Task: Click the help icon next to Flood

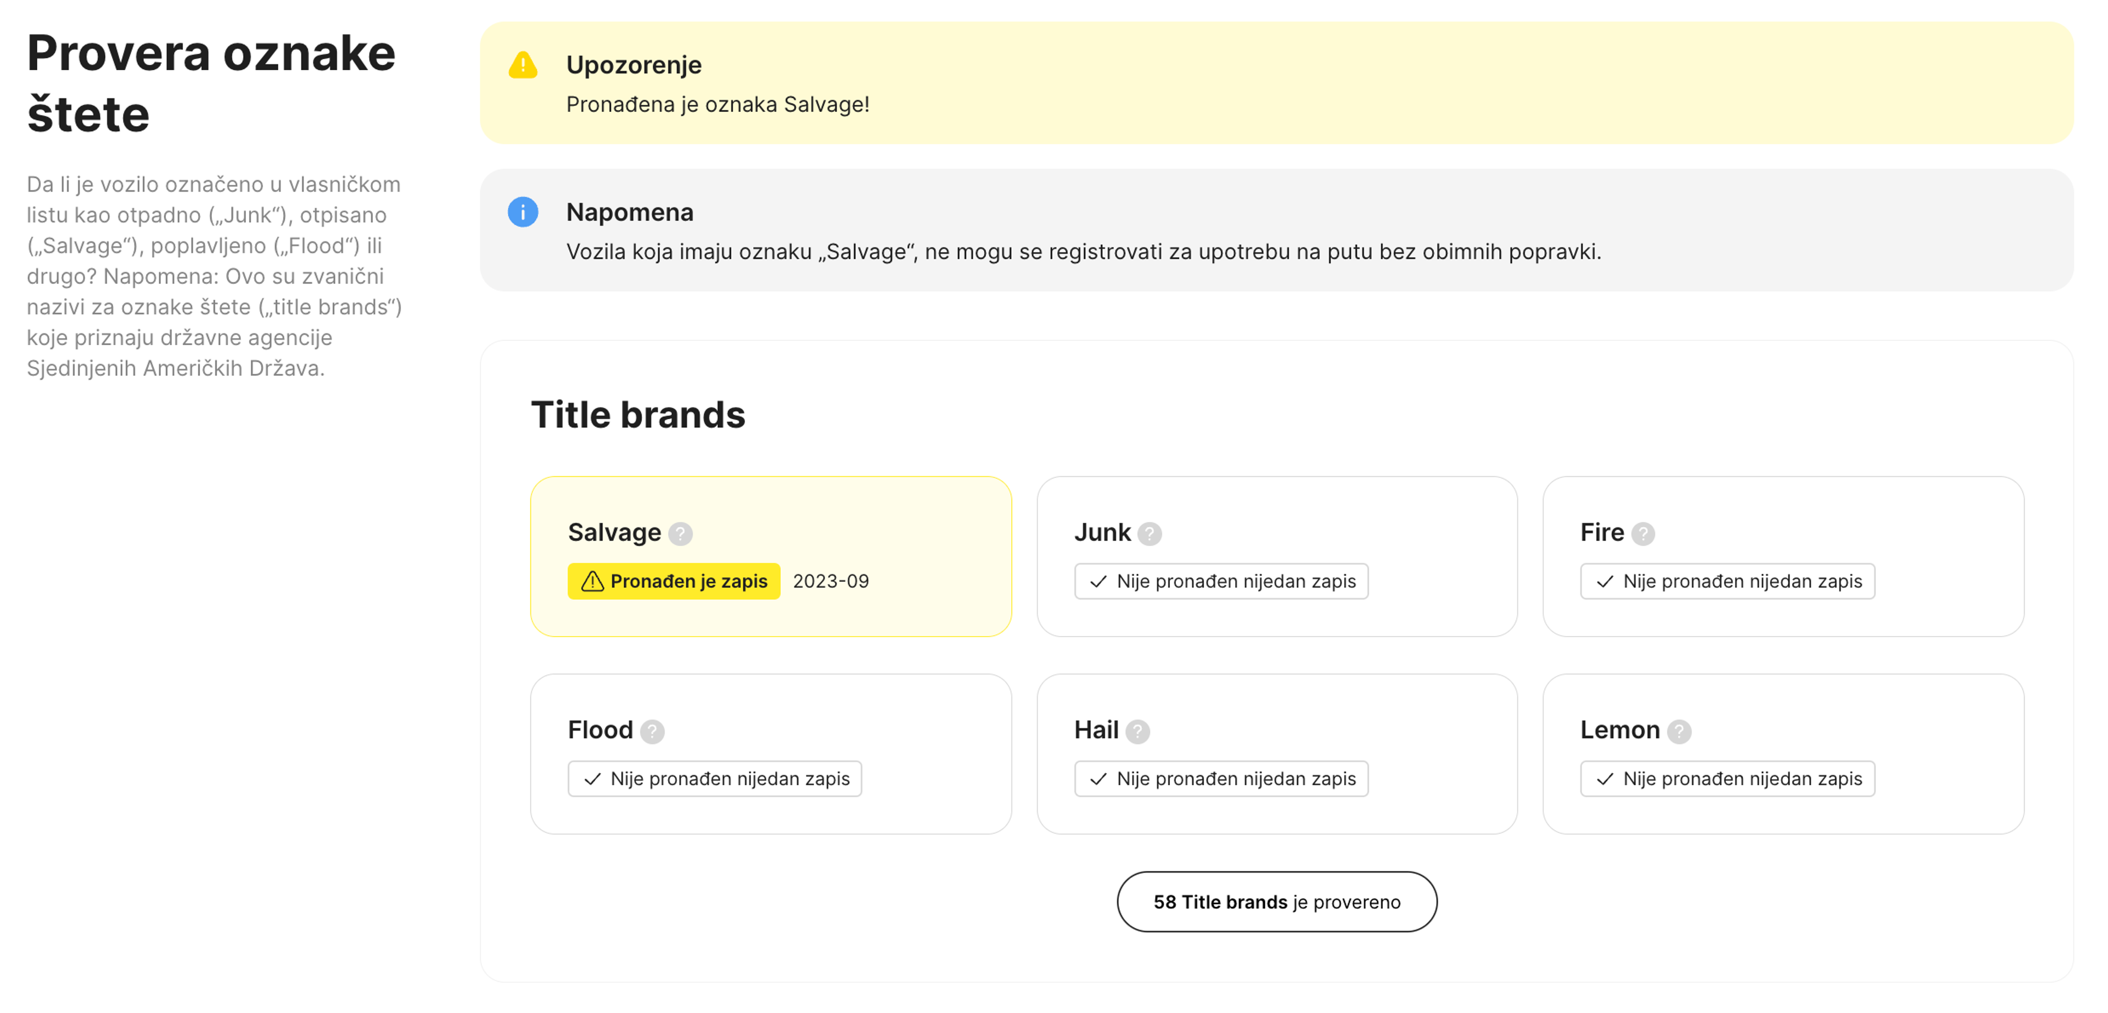Action: coord(652,731)
